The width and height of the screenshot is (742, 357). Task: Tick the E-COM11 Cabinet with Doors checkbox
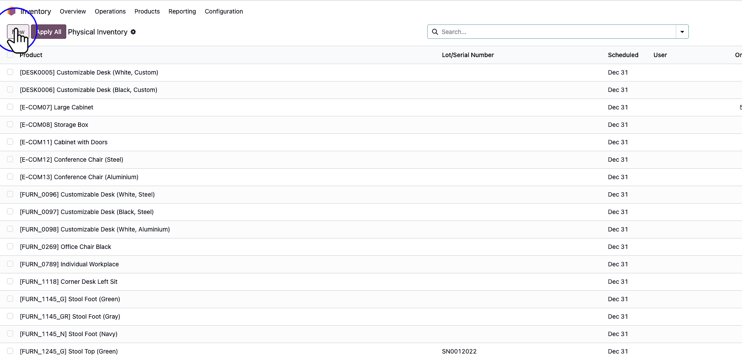point(10,142)
